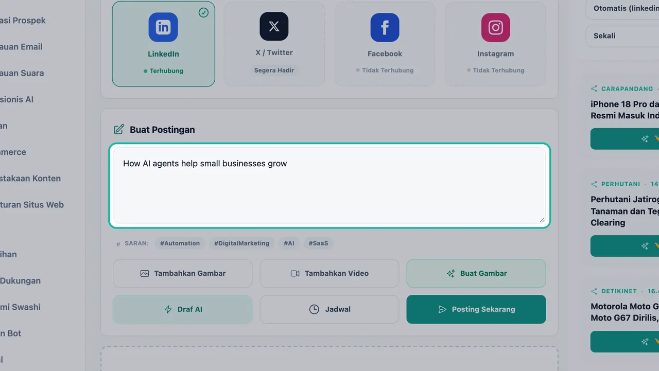Uncheck the LinkedIn selected checkmark
This screenshot has width=659, height=371.
[203, 12]
